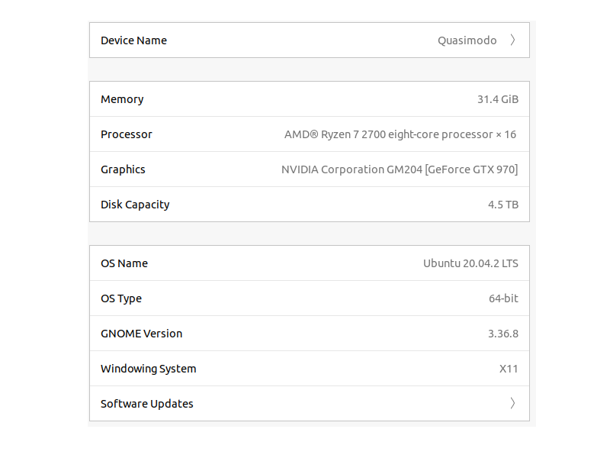This screenshot has width=610, height=458.
Task: Click the GNOME Version label
Action: coord(142,334)
